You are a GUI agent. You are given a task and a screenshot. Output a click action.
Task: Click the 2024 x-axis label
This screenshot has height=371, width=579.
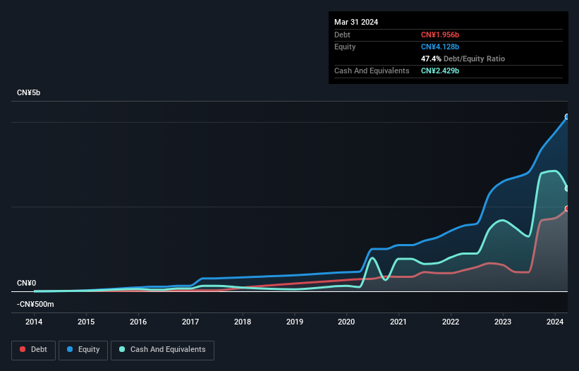click(x=555, y=322)
